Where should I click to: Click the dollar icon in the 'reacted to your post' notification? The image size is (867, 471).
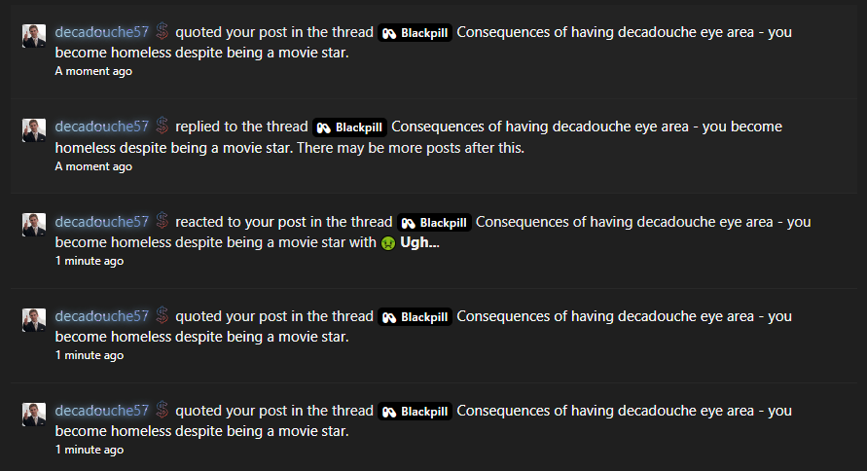162,222
